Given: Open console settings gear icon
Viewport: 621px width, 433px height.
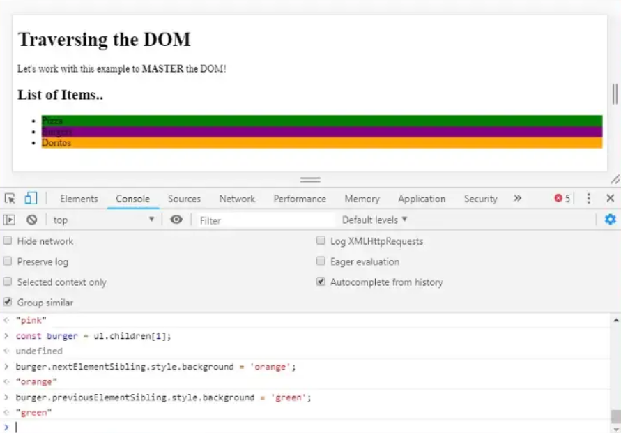Looking at the screenshot, I should tap(610, 220).
